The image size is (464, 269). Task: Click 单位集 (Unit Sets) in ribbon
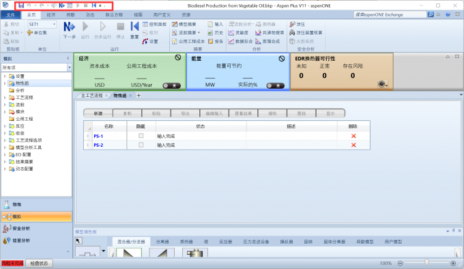(37, 33)
